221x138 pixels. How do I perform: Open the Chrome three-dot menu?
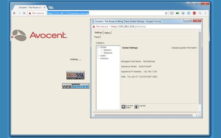pyautogui.click(x=205, y=13)
